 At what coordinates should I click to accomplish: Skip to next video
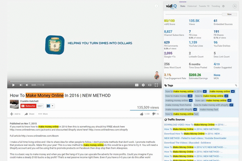pyautogui.click(x=21, y=85)
